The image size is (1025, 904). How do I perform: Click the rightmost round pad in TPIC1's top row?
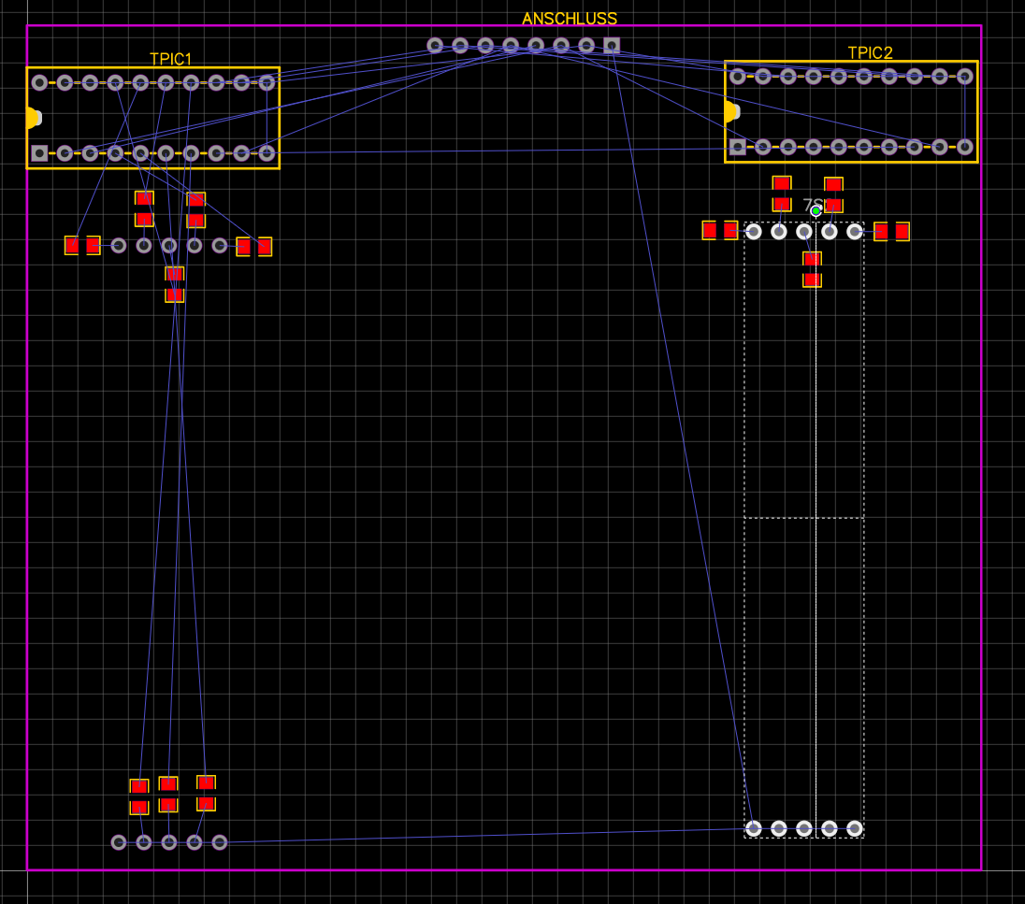[268, 82]
